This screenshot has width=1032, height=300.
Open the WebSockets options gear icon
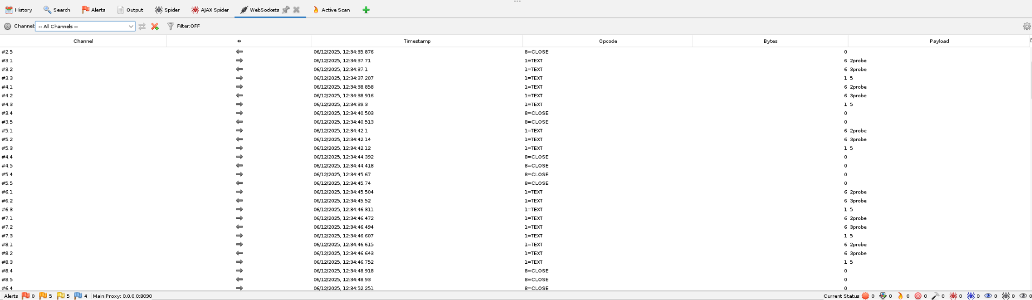[x=1027, y=26]
